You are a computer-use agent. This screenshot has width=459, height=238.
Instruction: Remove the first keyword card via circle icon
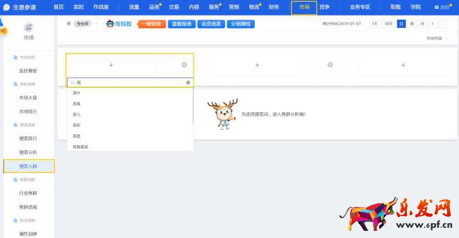coord(184,65)
